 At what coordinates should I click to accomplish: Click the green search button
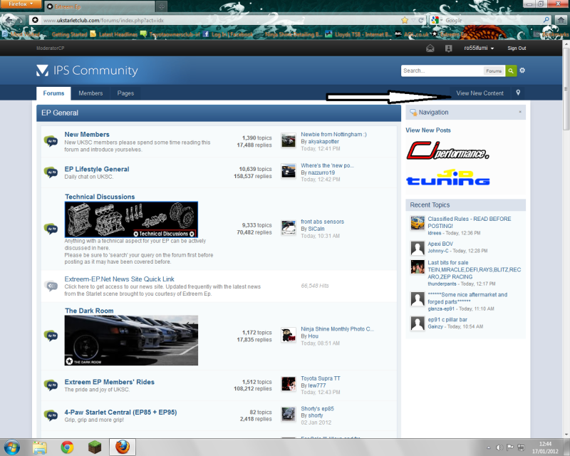[x=511, y=71]
